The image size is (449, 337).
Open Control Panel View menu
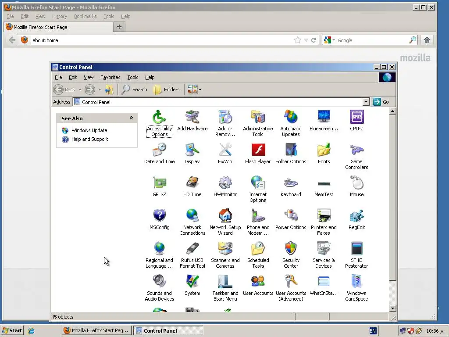pos(89,77)
